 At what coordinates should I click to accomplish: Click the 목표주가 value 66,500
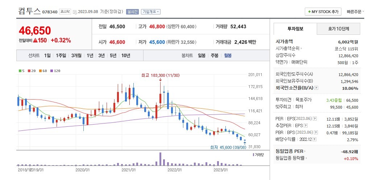[x=352, y=100]
